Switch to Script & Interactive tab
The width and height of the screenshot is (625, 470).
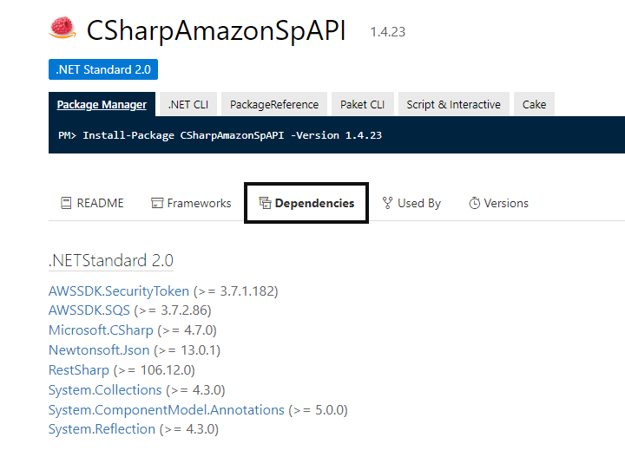453,104
